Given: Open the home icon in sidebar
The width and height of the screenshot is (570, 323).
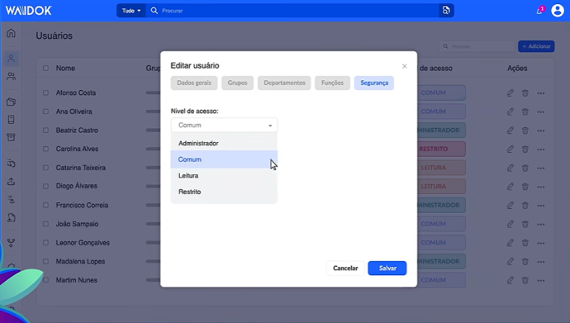Looking at the screenshot, I should 11,33.
